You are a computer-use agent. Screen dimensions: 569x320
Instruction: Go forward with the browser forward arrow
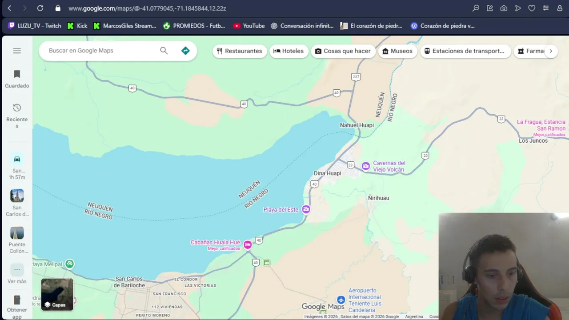pyautogui.click(x=24, y=8)
